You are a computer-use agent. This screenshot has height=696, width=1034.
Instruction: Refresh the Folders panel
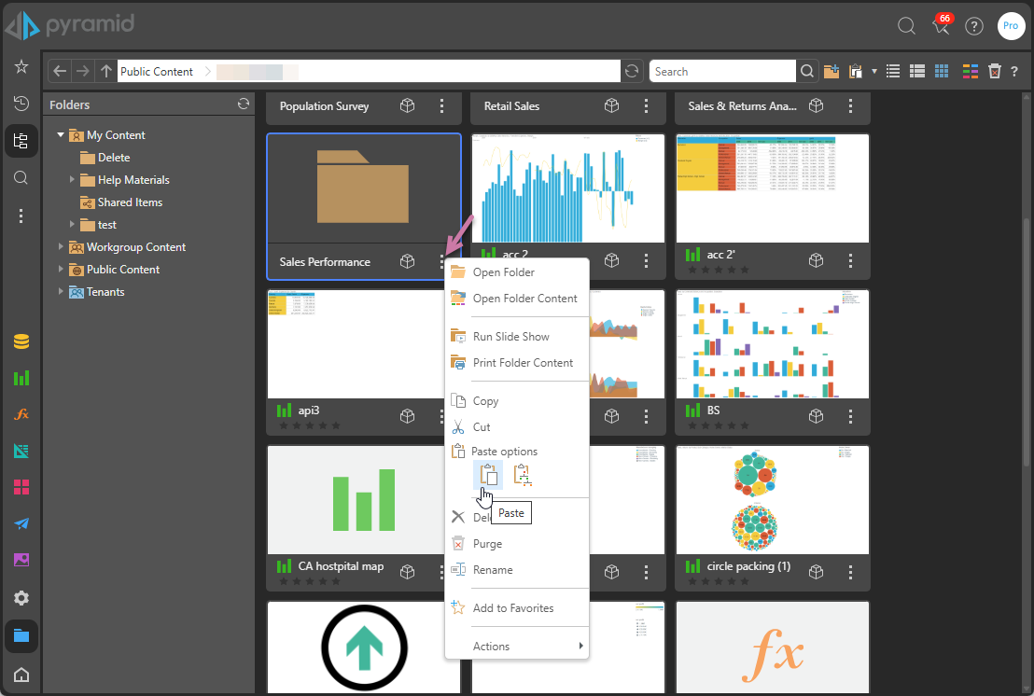pyautogui.click(x=244, y=104)
